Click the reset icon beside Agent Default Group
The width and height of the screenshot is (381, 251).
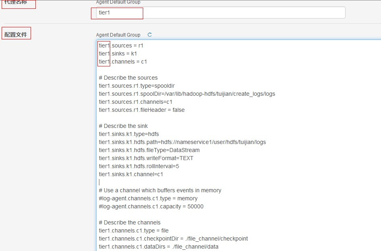point(150,35)
